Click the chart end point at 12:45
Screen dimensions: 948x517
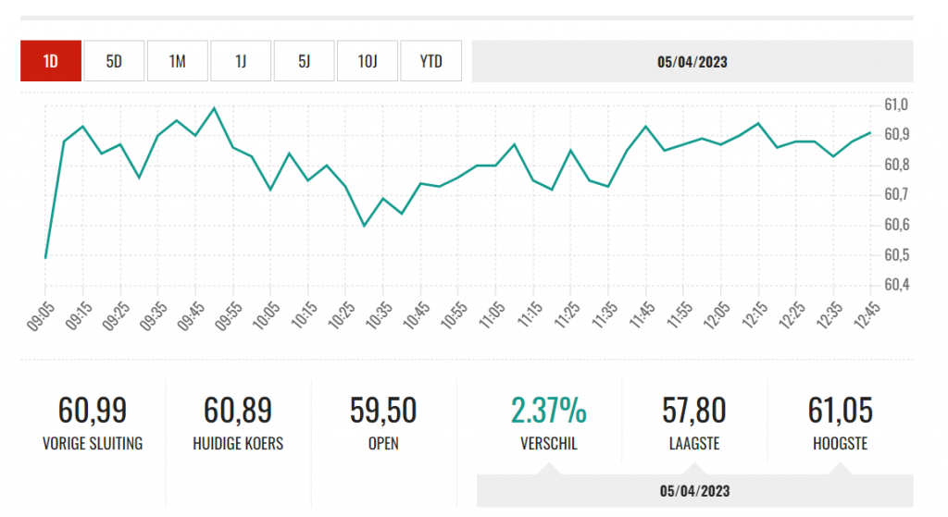click(x=870, y=132)
